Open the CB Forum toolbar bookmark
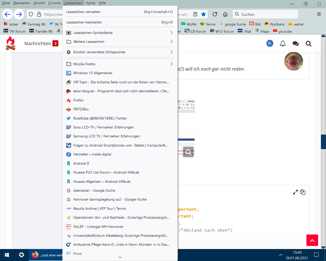The image size is (326, 261). pyautogui.click(x=195, y=31)
